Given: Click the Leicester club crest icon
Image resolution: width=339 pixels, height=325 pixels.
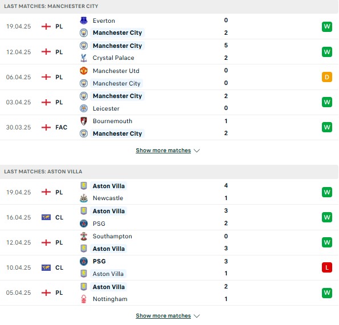Looking at the screenshot, I should click(x=84, y=108).
